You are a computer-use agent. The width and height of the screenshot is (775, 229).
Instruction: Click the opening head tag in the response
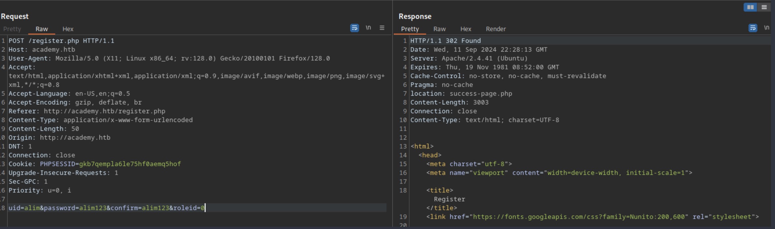coord(430,155)
